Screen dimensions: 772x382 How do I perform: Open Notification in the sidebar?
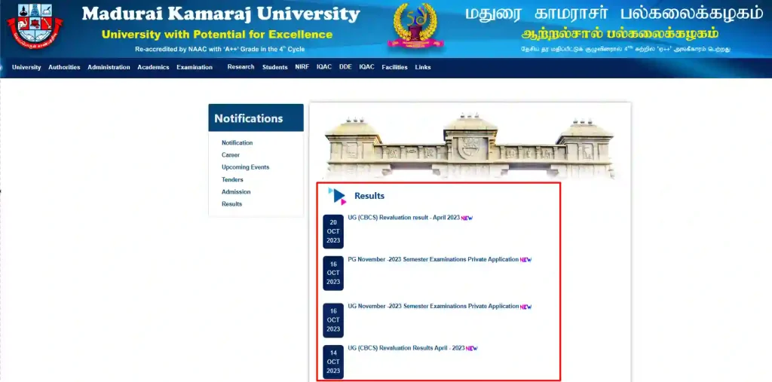coord(237,142)
